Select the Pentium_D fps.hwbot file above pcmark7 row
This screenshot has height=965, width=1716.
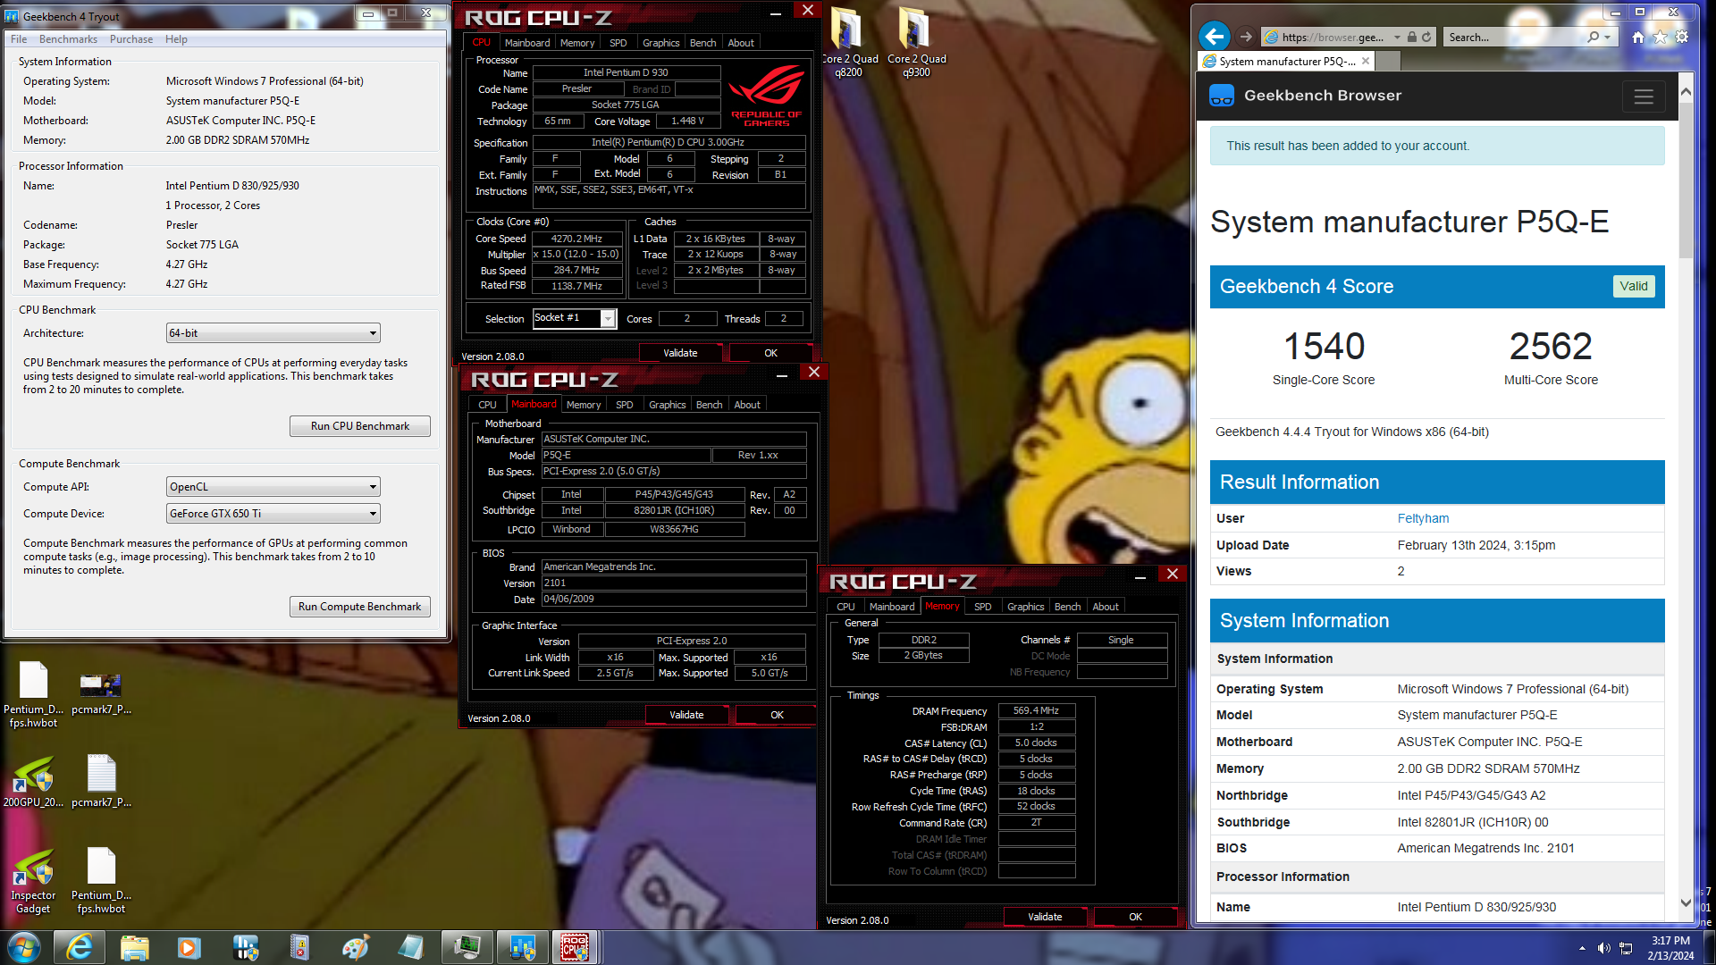click(x=33, y=694)
